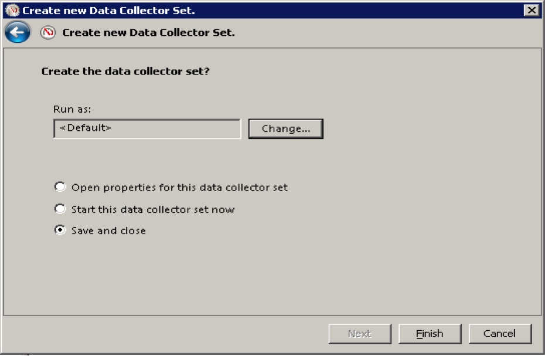Viewport: 545px width, 356px height.
Task: Click Finish to create the collector set
Action: [x=430, y=333]
